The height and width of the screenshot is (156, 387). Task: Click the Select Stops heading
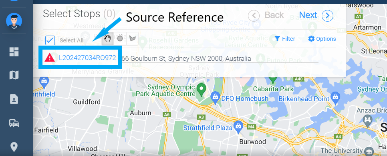coord(79,14)
